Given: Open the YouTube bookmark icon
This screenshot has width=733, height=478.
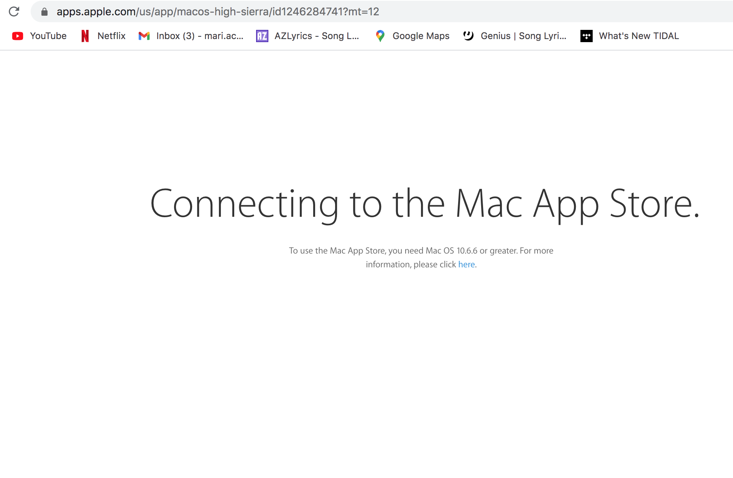Looking at the screenshot, I should pyautogui.click(x=17, y=36).
